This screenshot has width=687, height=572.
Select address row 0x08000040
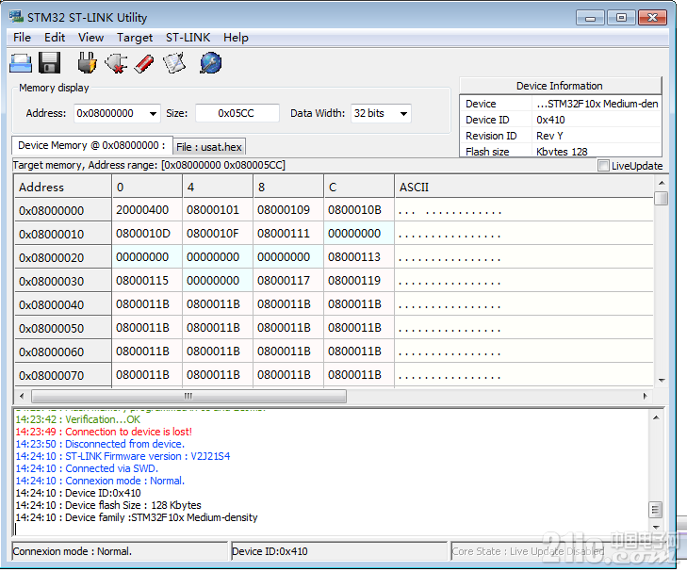63,304
